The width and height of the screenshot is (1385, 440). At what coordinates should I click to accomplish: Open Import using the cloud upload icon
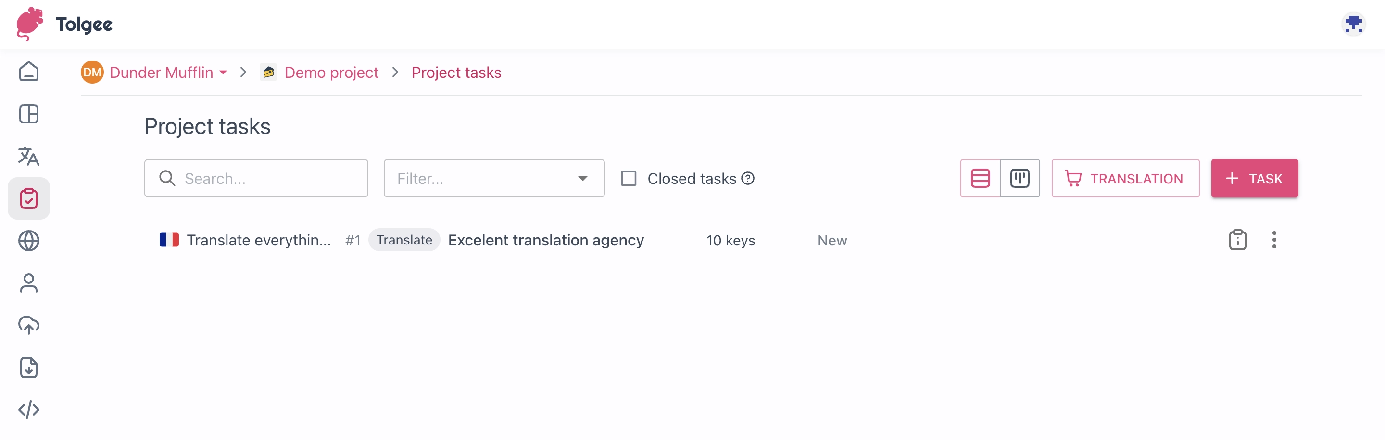tap(28, 325)
